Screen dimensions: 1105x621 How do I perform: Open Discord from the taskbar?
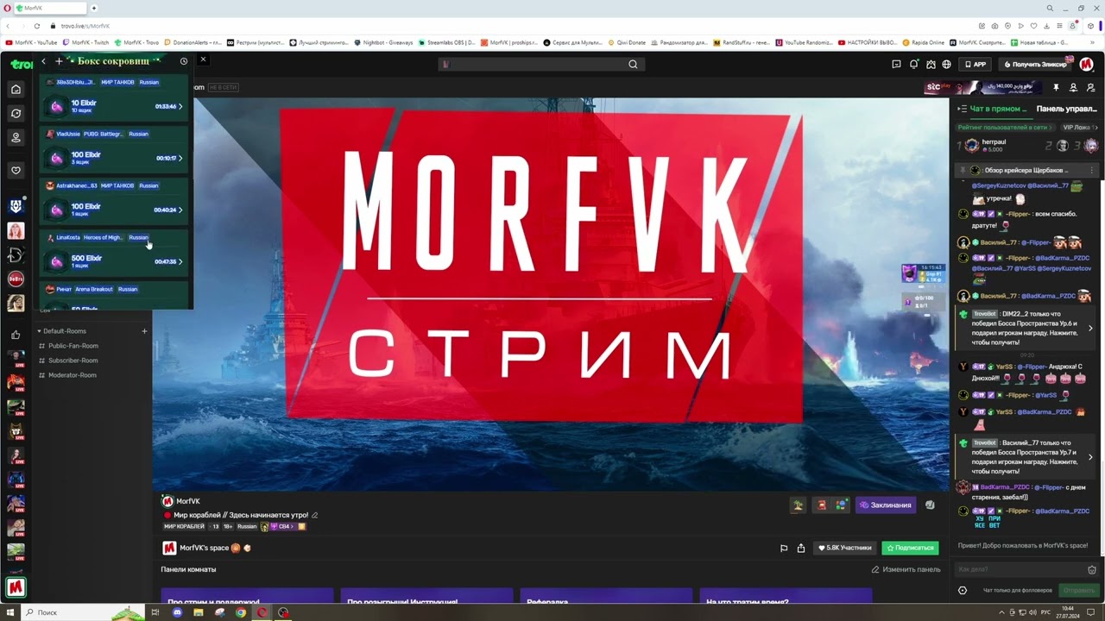[x=177, y=612]
